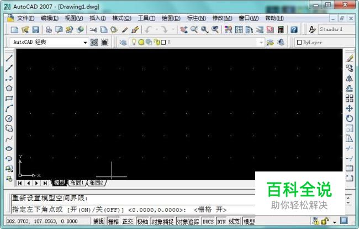Select the Rectangle draw tool
This screenshot has width=359, height=229.
coord(9,98)
